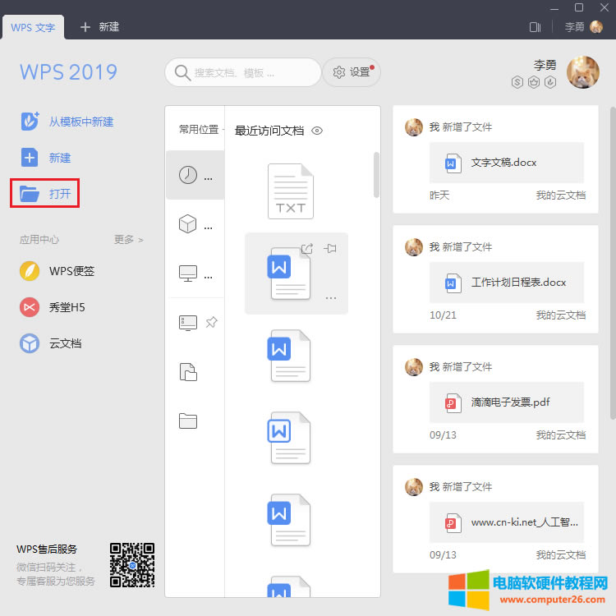Expand ellipsis beside the clock location
This screenshot has height=616, width=616.
click(x=209, y=179)
